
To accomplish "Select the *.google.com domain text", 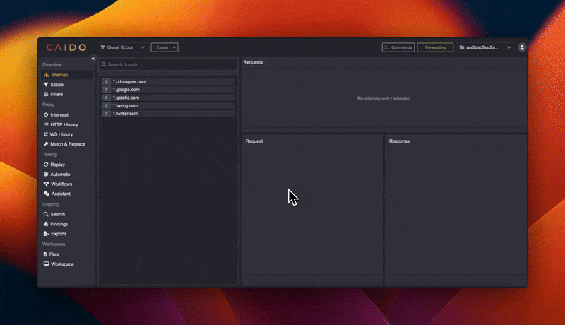I will pyautogui.click(x=126, y=89).
